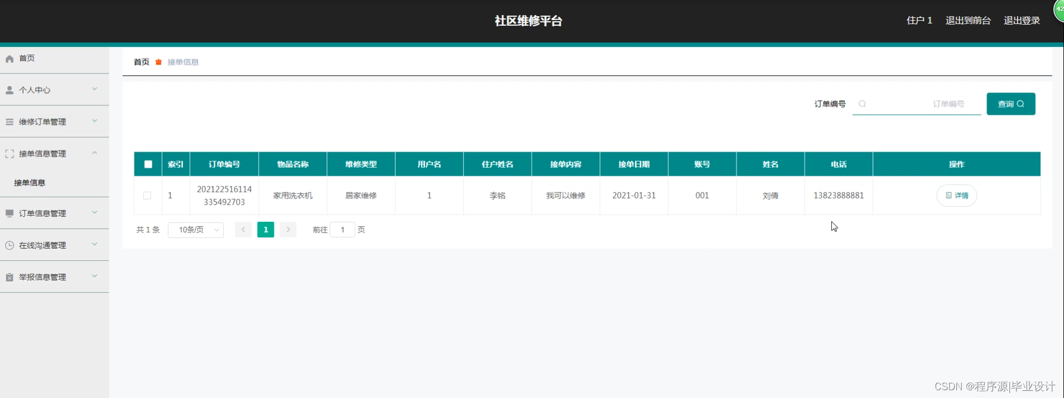
Task: Click 住户 1 user name in header
Action: click(919, 21)
